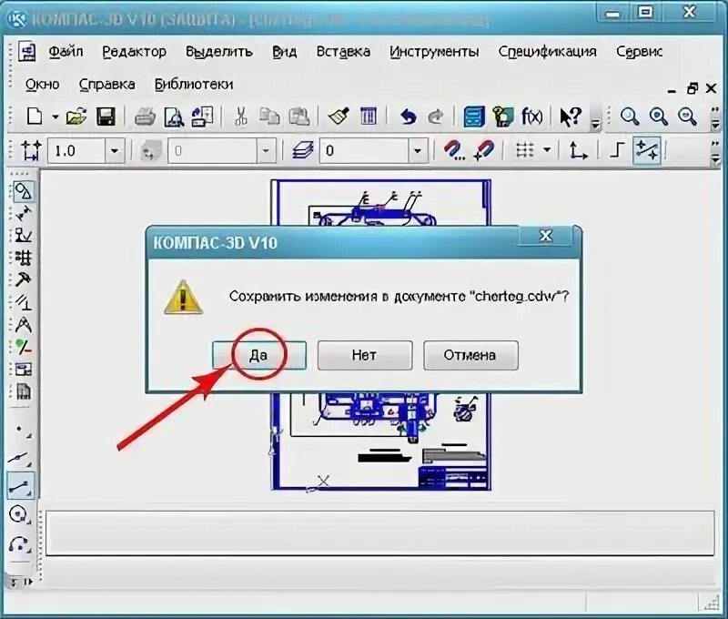The height and width of the screenshot is (619, 728).
Task: Open the Инструменты menu
Action: coord(434,52)
